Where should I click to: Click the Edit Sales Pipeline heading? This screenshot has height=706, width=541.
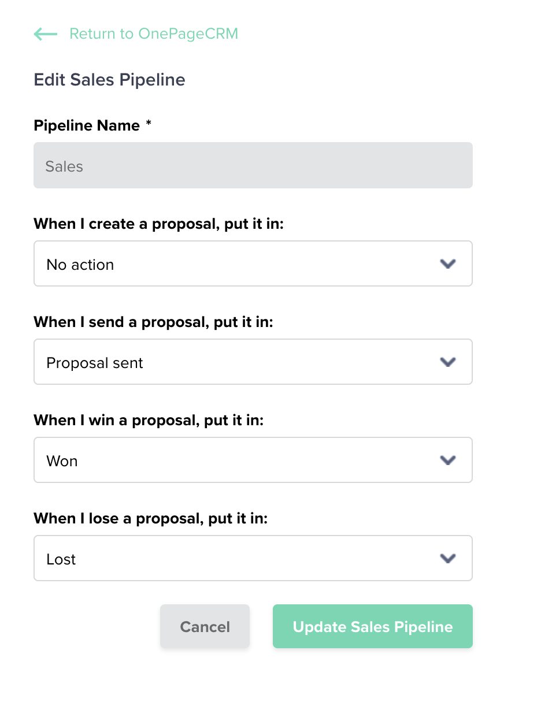point(109,80)
